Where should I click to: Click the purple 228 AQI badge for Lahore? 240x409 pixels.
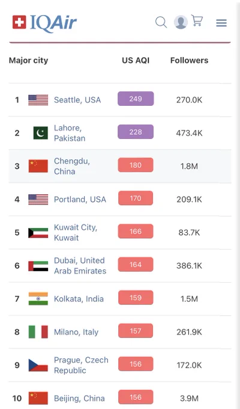click(136, 132)
